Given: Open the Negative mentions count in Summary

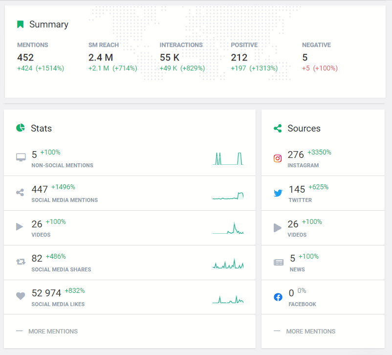Looking at the screenshot, I should pyautogui.click(x=305, y=57).
